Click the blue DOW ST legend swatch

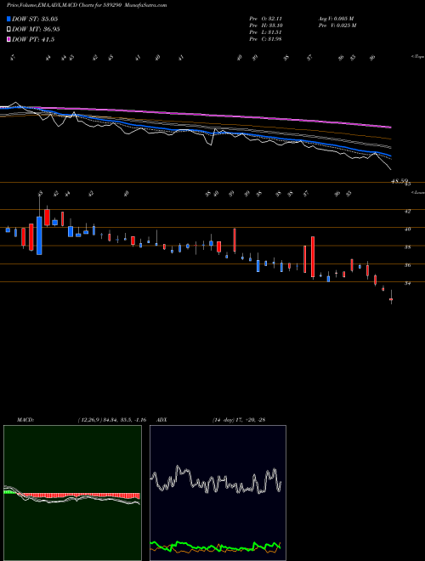pyautogui.click(x=8, y=19)
